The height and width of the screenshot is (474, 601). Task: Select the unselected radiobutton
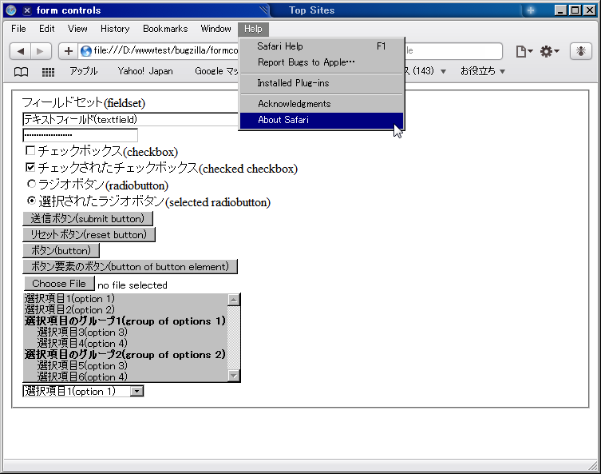coord(31,184)
